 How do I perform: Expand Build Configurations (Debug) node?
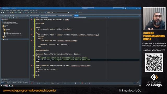pyautogui.click(x=2, y=22)
